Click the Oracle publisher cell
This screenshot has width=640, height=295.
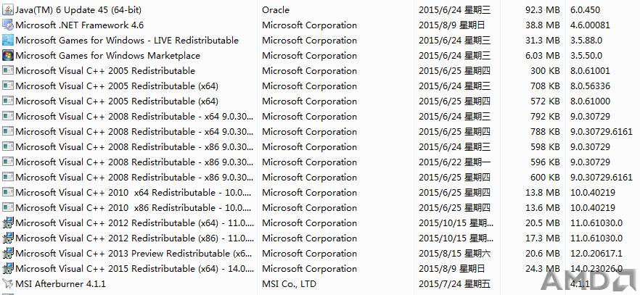click(x=276, y=9)
